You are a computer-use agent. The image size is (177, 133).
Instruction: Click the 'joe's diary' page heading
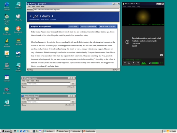pyautogui.click(x=42, y=16)
